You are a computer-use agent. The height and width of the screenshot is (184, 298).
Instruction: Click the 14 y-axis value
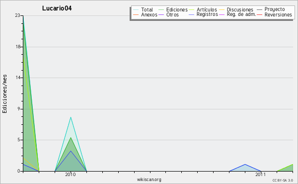point(18,78)
